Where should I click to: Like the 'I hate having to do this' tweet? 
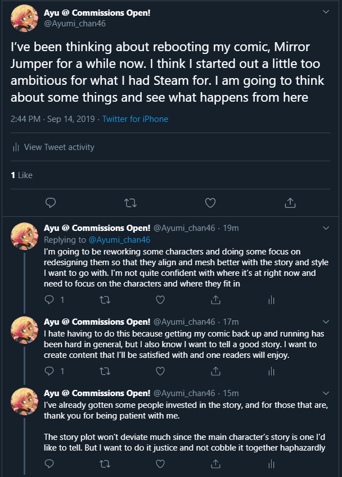coord(160,371)
